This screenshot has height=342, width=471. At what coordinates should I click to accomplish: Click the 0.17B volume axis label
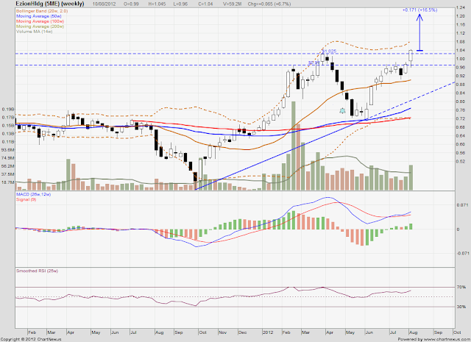pos(8,118)
